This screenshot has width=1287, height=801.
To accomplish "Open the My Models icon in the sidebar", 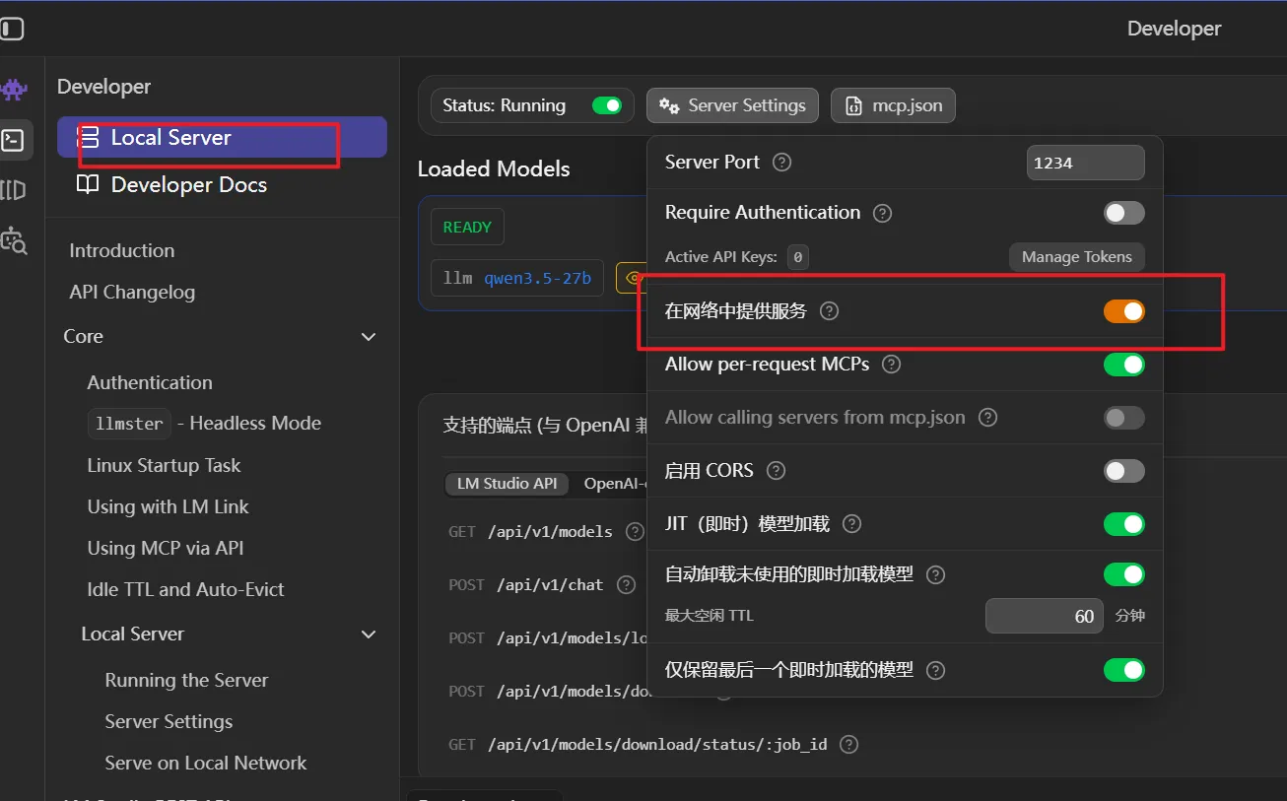I will point(15,190).
